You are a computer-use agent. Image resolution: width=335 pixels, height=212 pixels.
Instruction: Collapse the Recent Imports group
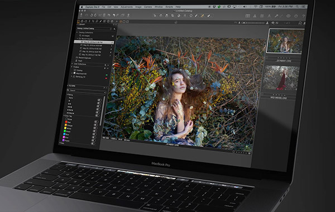tap(78, 38)
